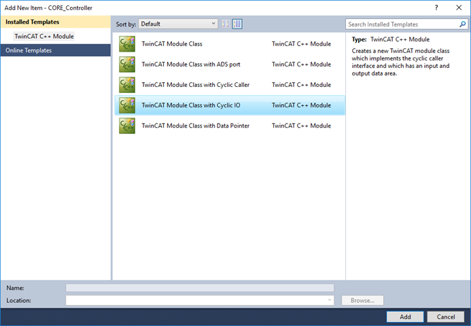Click the search magnifier icon
Screen dimensions: 471x326
pyautogui.click(x=463, y=24)
